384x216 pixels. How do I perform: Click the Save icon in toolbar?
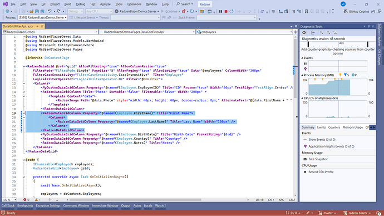pos(37,11)
